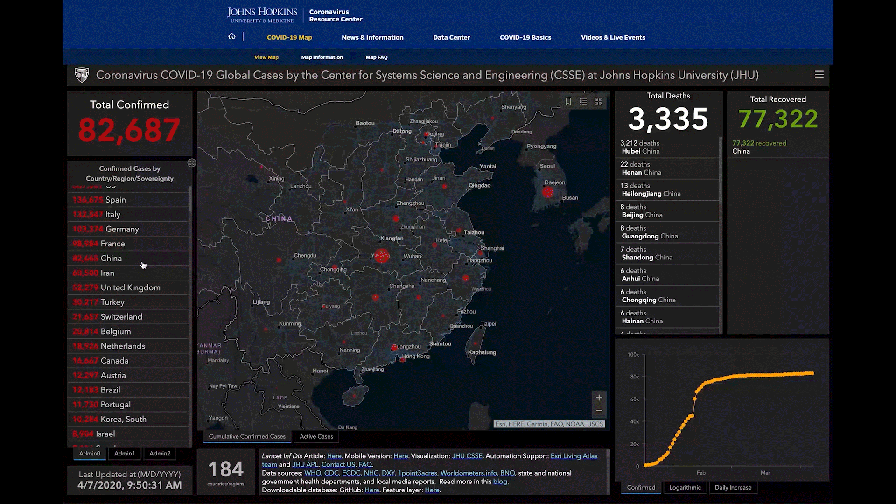Switch to Cumulative Confirmed Cases tab
896x504 pixels.
click(x=247, y=436)
